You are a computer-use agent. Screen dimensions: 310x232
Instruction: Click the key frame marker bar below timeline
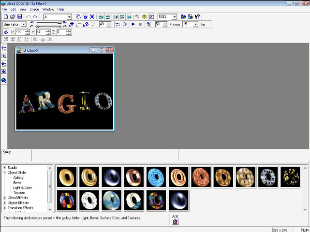point(48,26)
